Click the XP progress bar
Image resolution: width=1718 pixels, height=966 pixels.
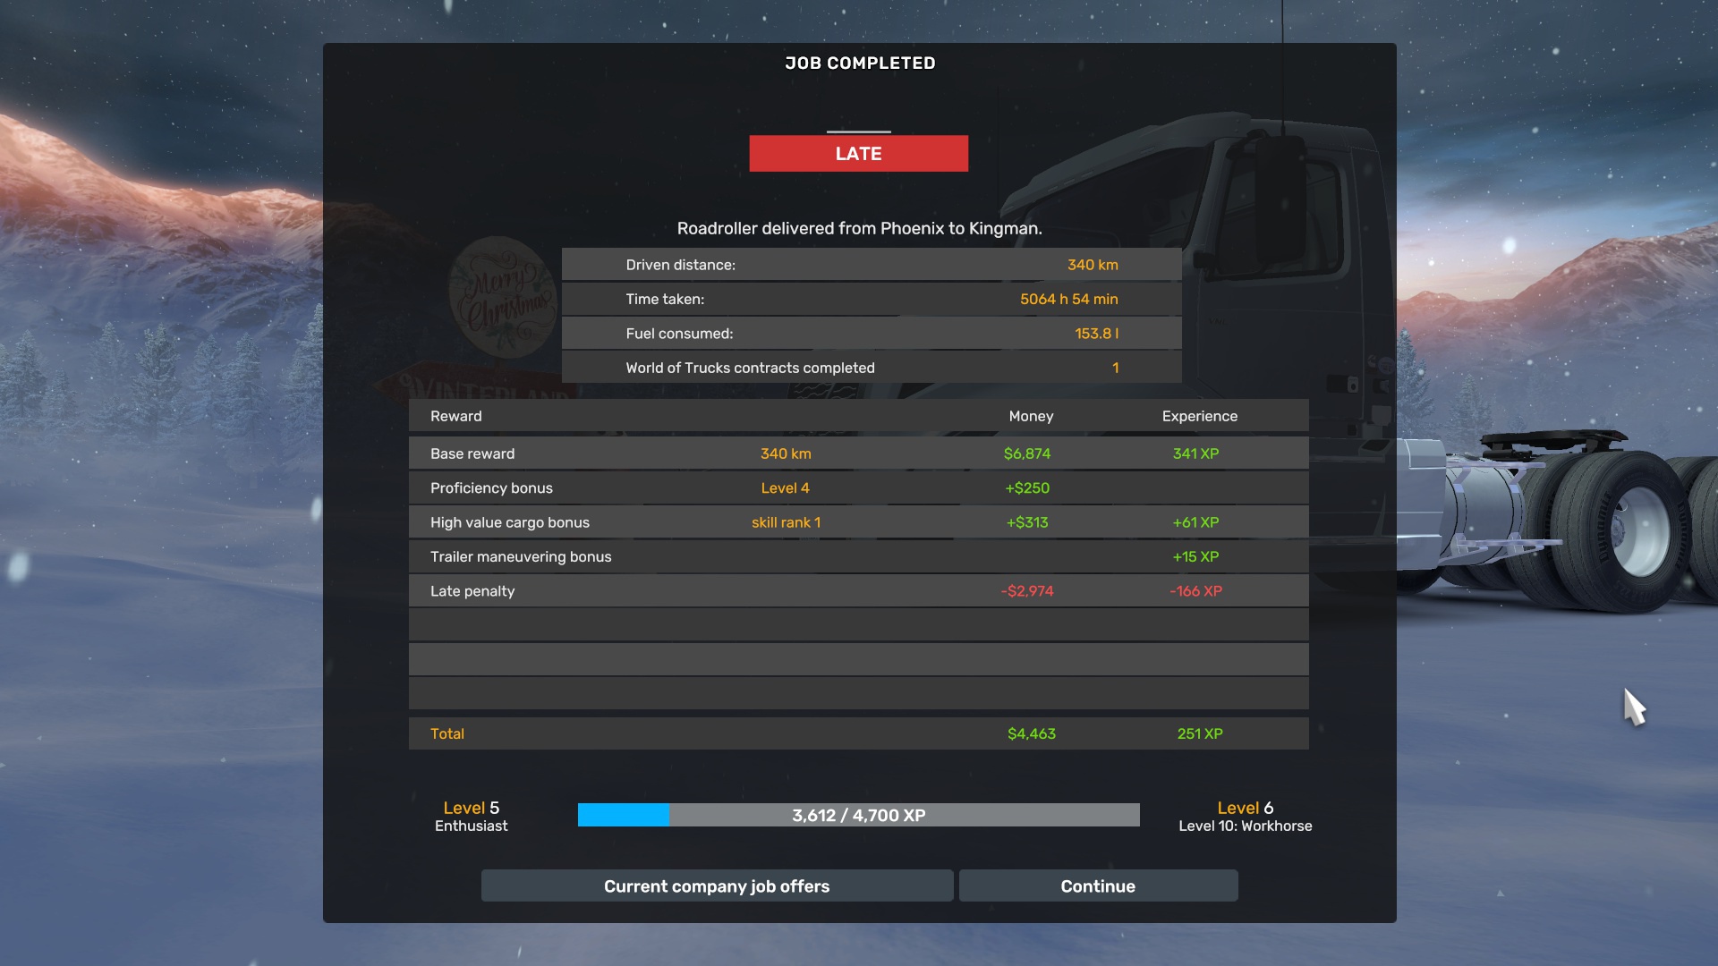tap(858, 815)
